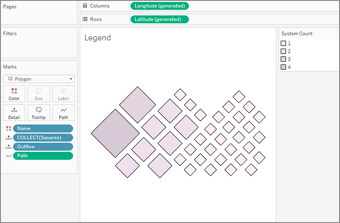Click the polygon mark type icon
This screenshot has width=340, height=223.
tap(10, 79)
